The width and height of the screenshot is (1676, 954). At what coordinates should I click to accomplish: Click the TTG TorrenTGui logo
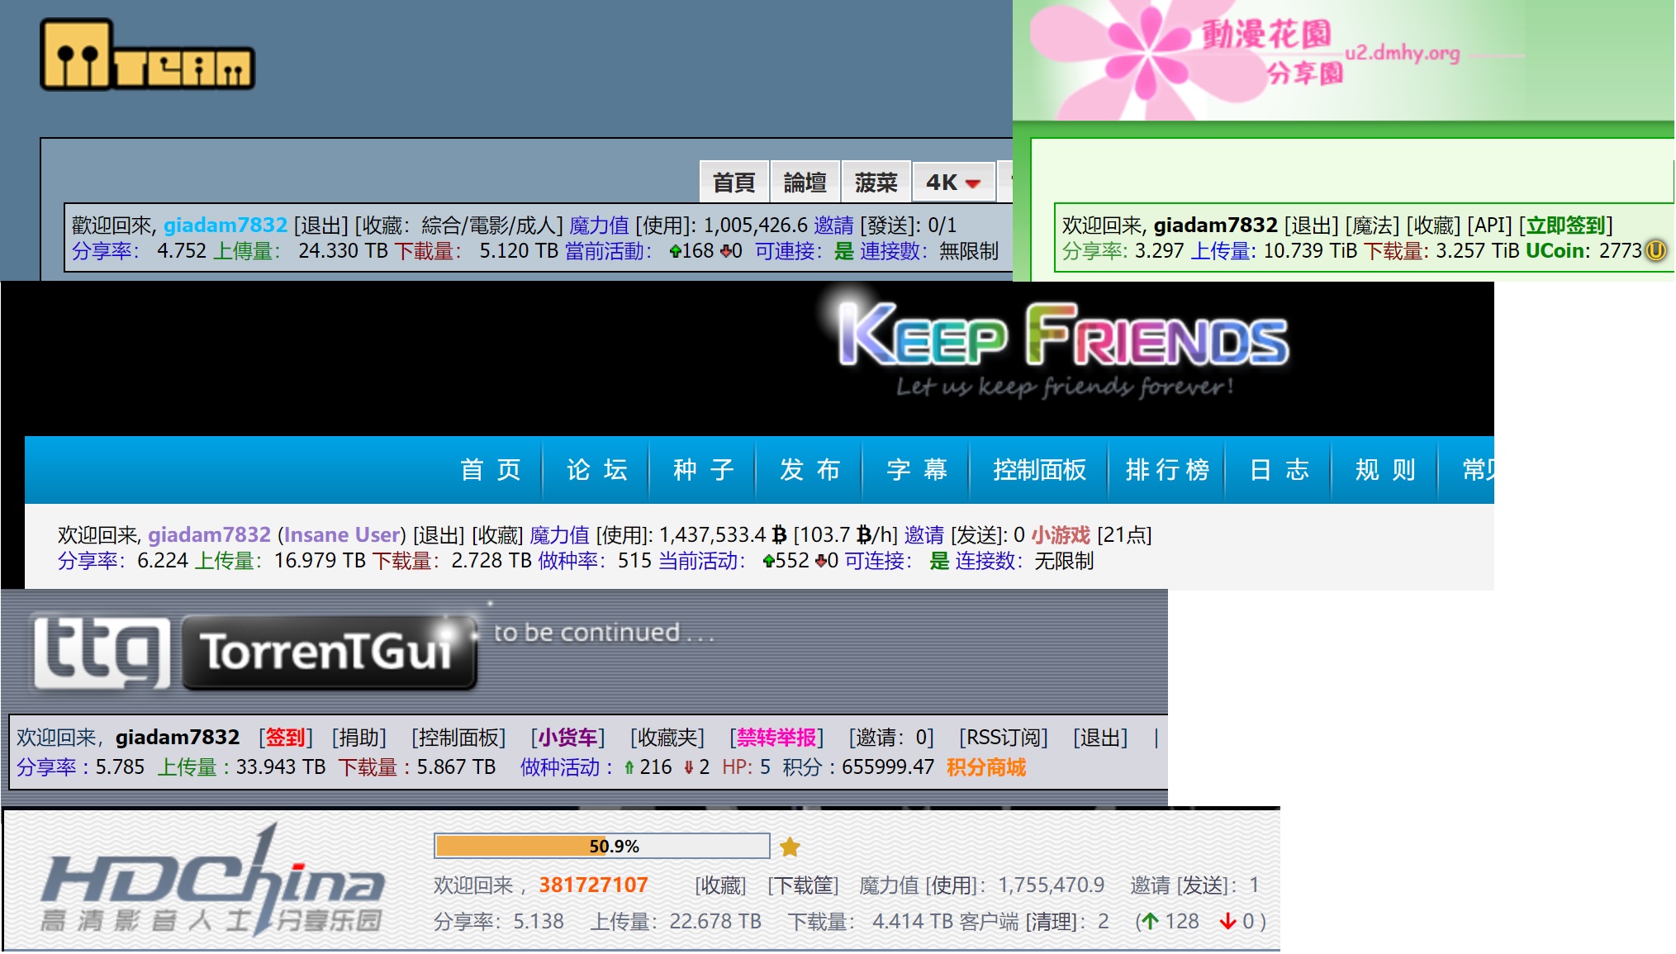pos(255,652)
